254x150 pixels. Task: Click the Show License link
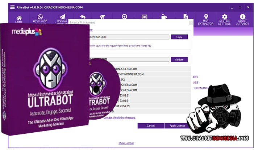(x=126, y=143)
